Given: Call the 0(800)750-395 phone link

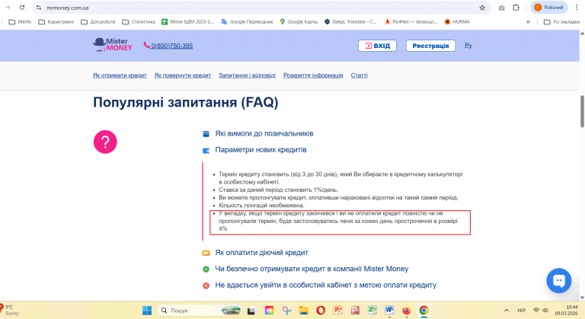Looking at the screenshot, I should click(x=168, y=46).
